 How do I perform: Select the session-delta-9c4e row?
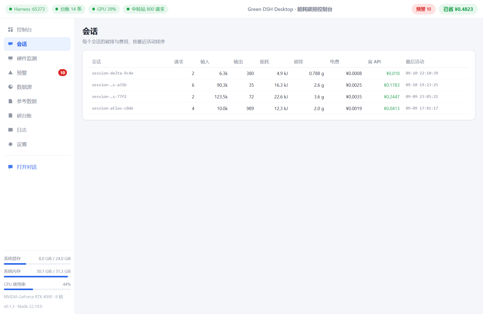point(279,73)
